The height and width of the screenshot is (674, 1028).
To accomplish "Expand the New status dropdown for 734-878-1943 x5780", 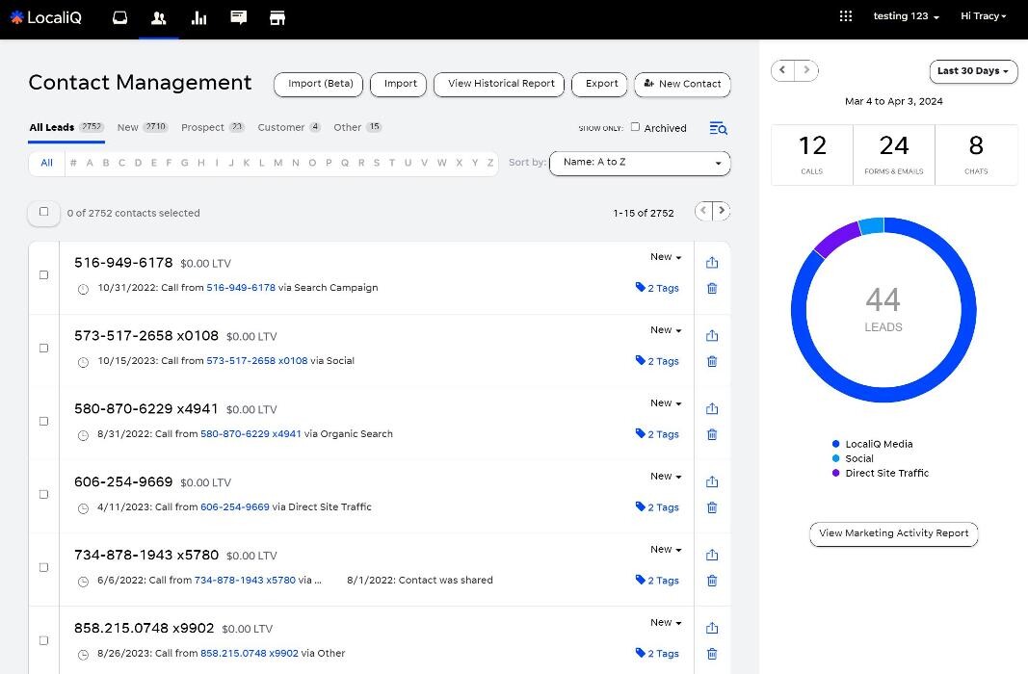I will pyautogui.click(x=666, y=550).
